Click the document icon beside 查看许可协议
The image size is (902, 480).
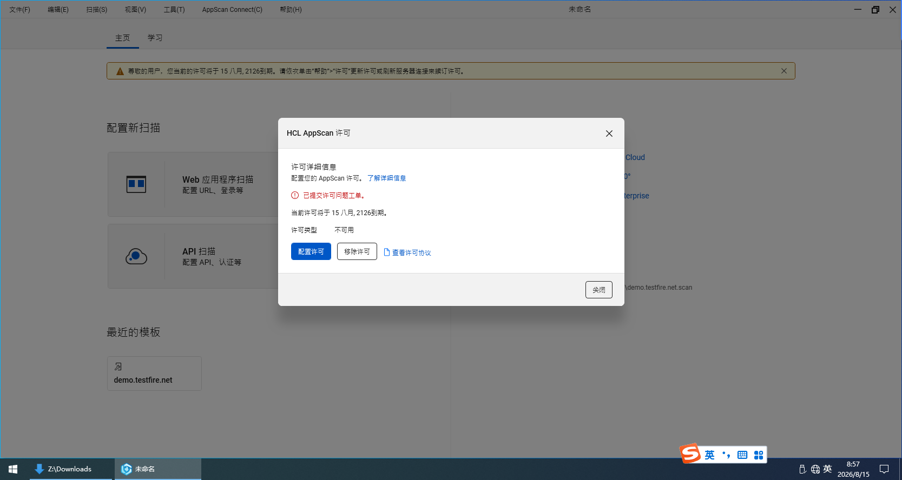coord(387,252)
